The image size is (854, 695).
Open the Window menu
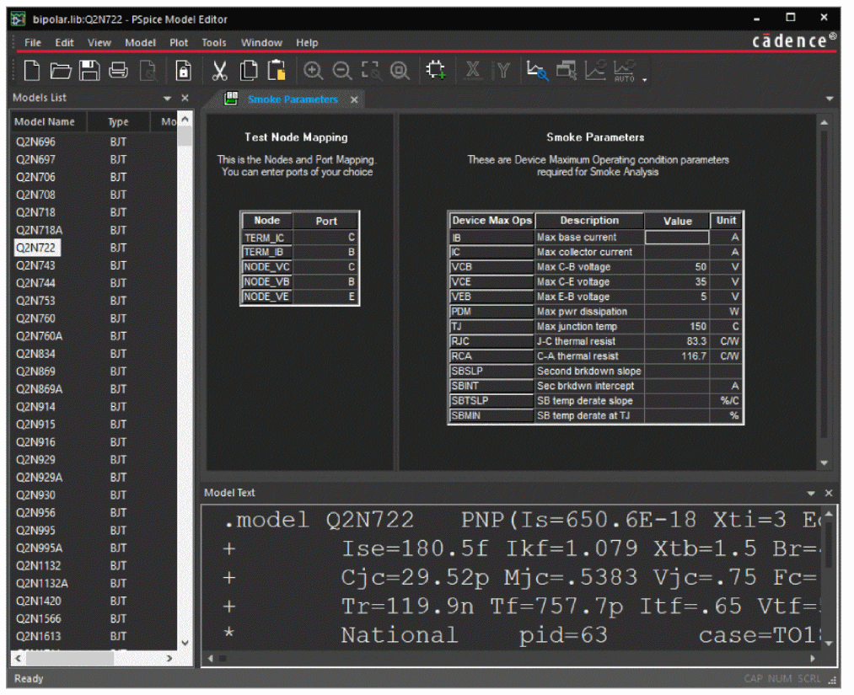[261, 42]
